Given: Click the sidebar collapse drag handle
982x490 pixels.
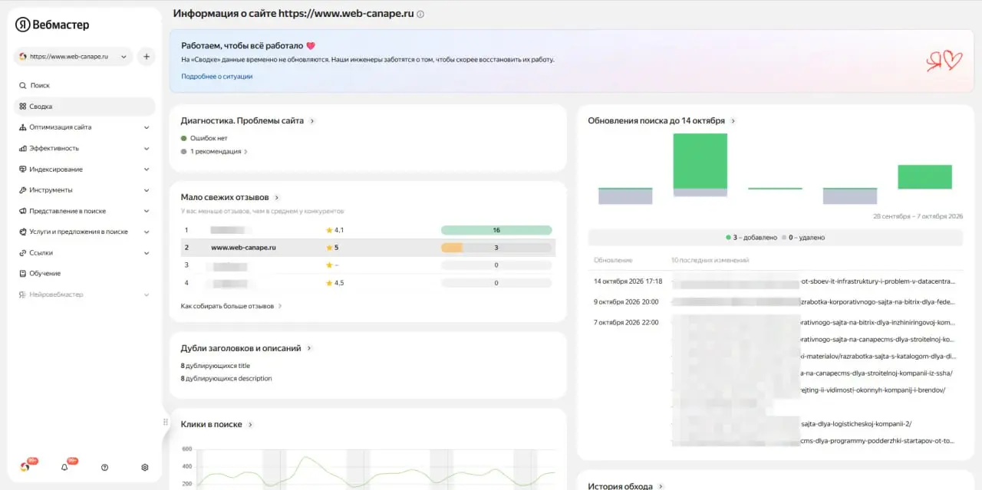Looking at the screenshot, I should tap(165, 423).
